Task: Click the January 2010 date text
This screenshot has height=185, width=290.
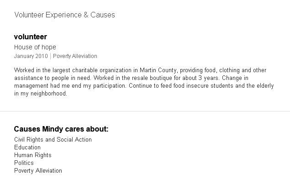Action: coord(31,56)
